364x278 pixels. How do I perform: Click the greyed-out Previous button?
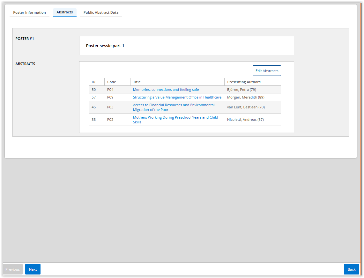pos(13,269)
